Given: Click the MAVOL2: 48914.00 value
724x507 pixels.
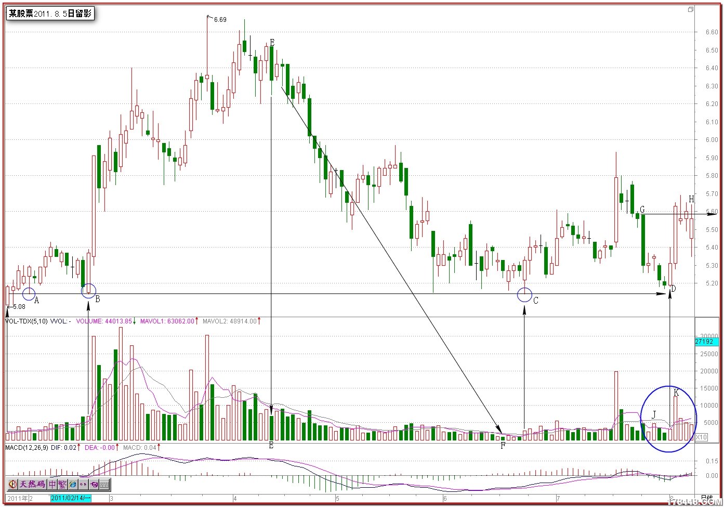Looking at the screenshot, I should coord(229,321).
